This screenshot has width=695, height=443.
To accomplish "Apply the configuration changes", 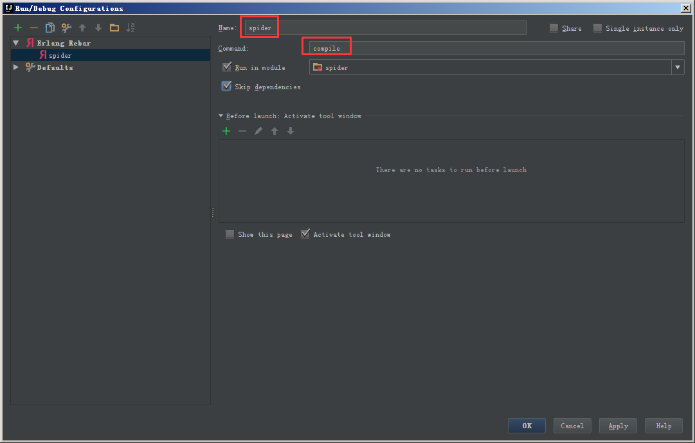I will point(617,425).
